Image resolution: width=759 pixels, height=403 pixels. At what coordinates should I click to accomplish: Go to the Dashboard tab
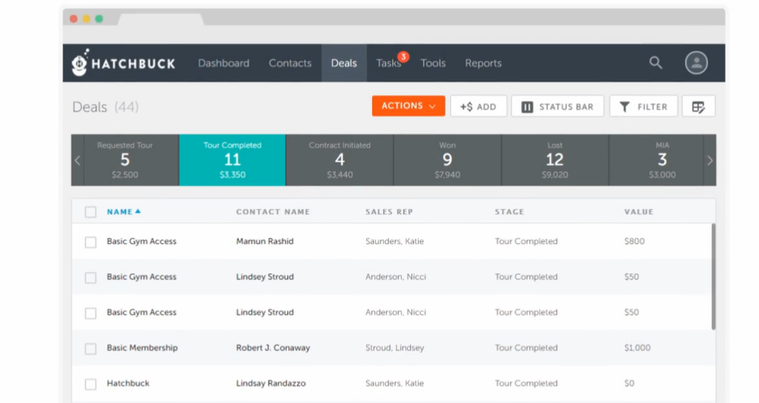(x=224, y=63)
